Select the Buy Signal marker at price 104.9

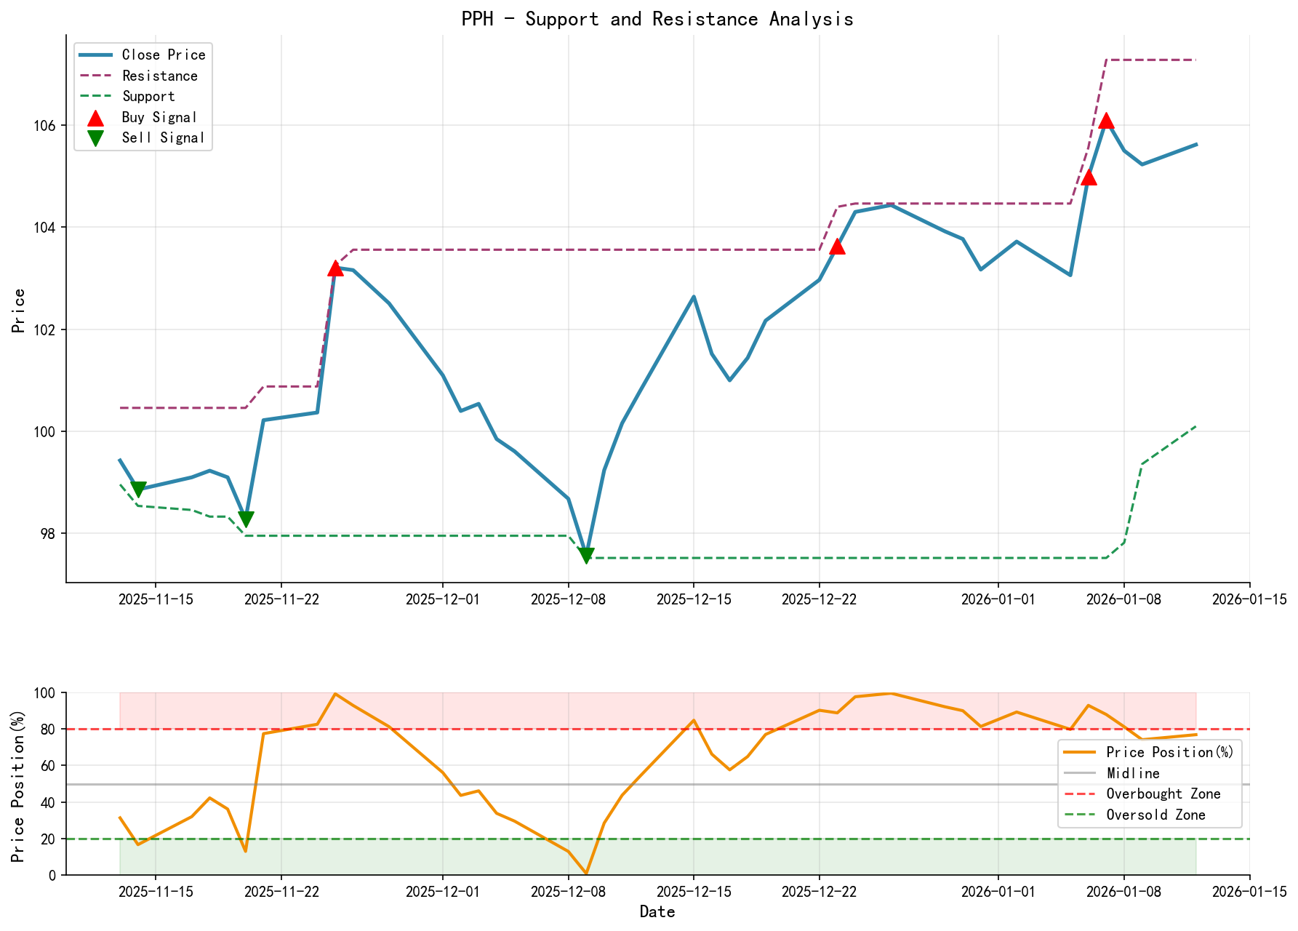click(1089, 177)
